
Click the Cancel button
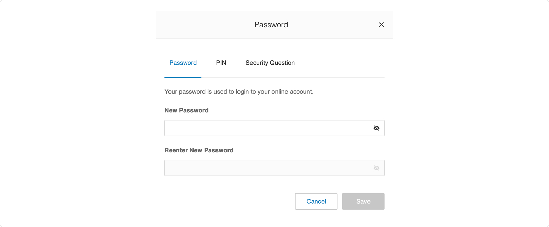[316, 201]
